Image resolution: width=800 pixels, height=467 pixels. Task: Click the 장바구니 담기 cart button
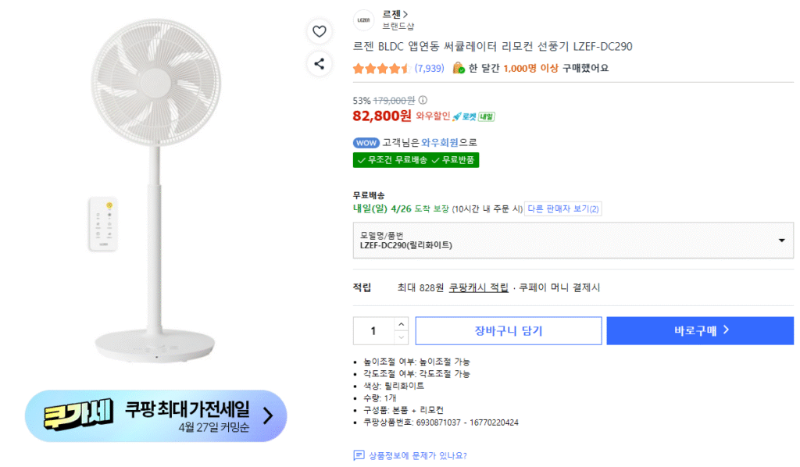[508, 330]
